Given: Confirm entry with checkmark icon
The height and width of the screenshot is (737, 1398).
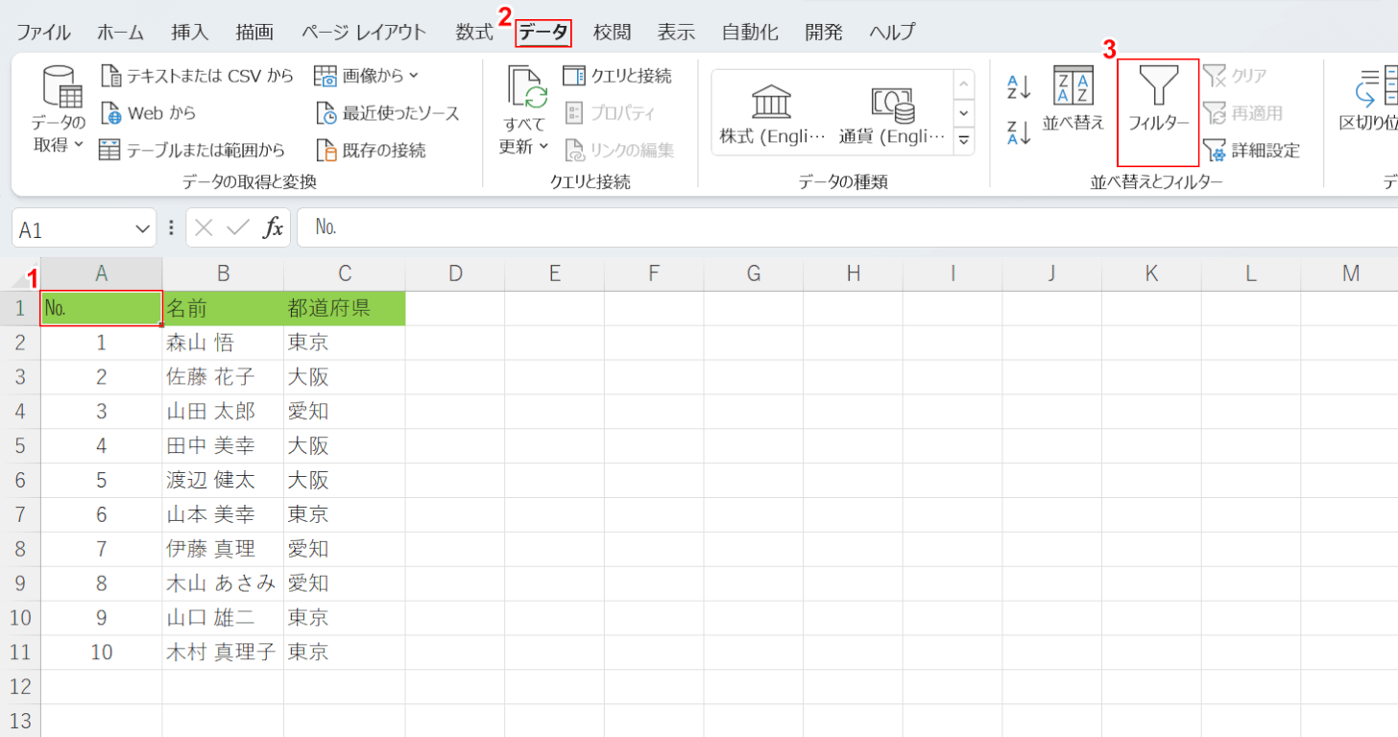Looking at the screenshot, I should [237, 227].
